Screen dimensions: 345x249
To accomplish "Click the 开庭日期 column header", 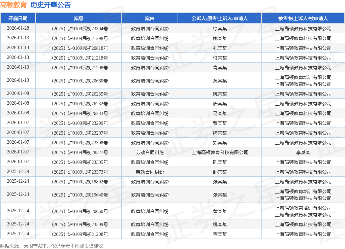I will (18, 19).
